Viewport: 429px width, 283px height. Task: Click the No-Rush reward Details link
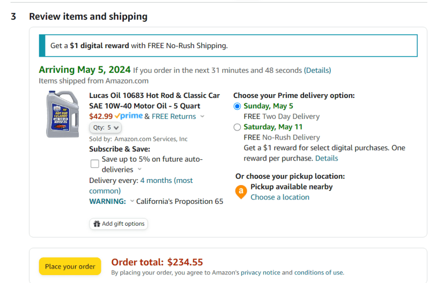click(327, 158)
